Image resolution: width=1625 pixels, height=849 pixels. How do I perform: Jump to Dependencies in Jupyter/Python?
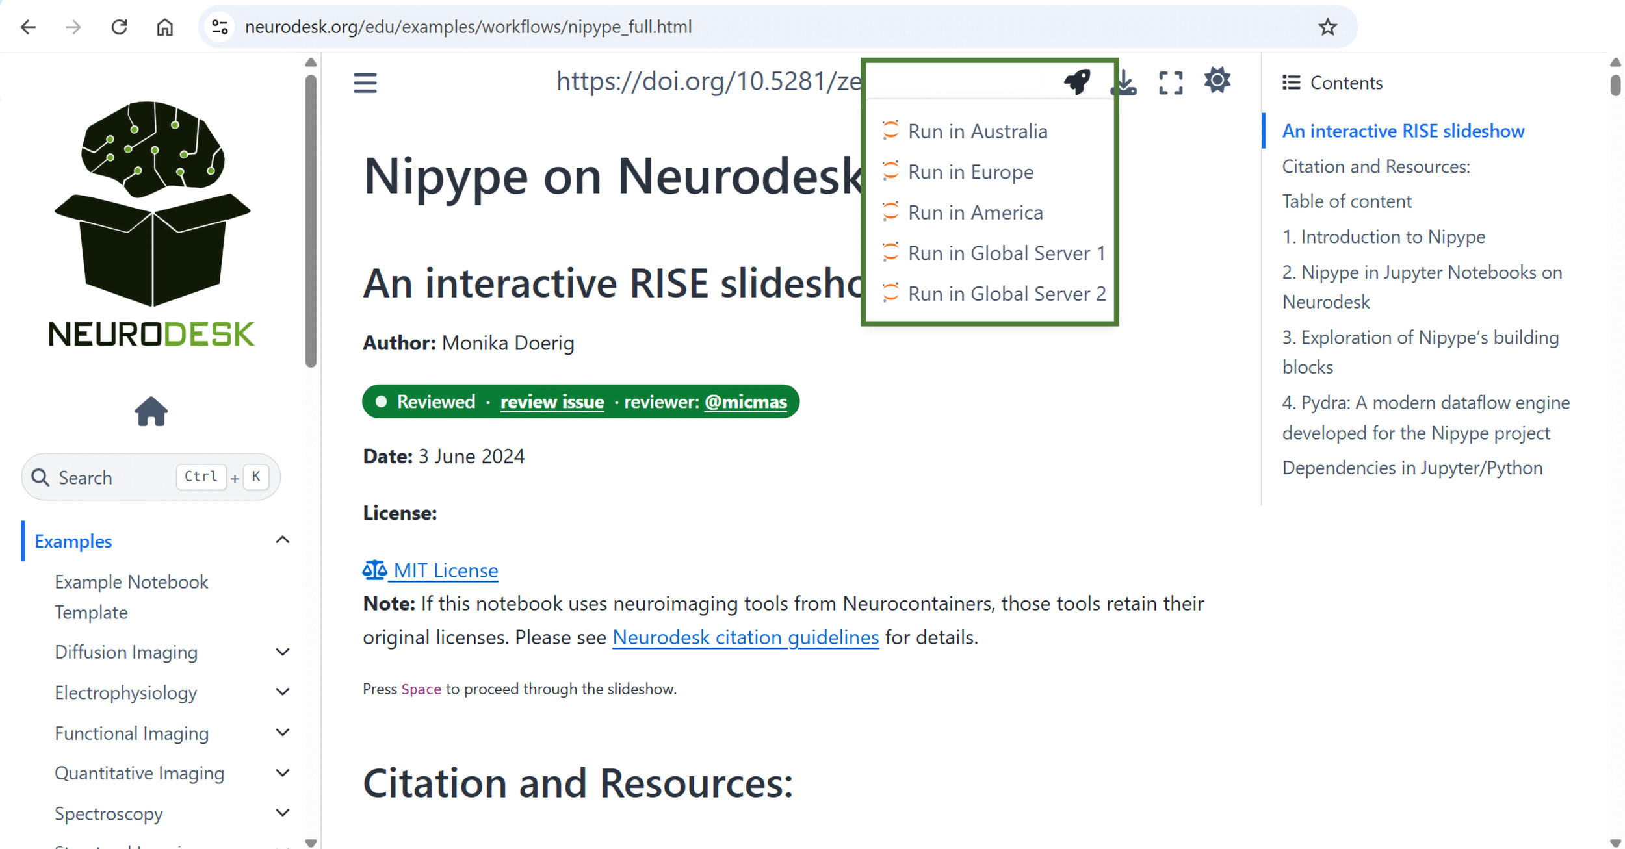pos(1412,468)
